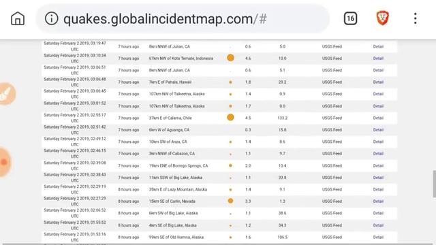Click the quakes.globalincidentmap.com address field
Image resolution: width=436 pixels, height=245 pixels.
(x=183, y=18)
